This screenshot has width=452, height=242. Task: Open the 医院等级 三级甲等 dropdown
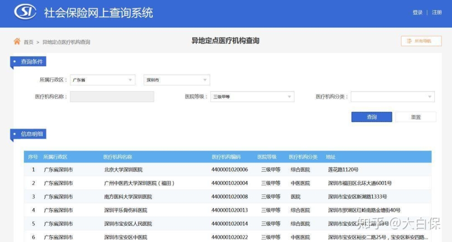pyautogui.click(x=252, y=96)
